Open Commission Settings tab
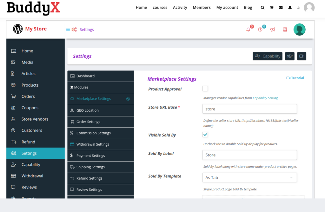The image size is (325, 212). click(93, 133)
